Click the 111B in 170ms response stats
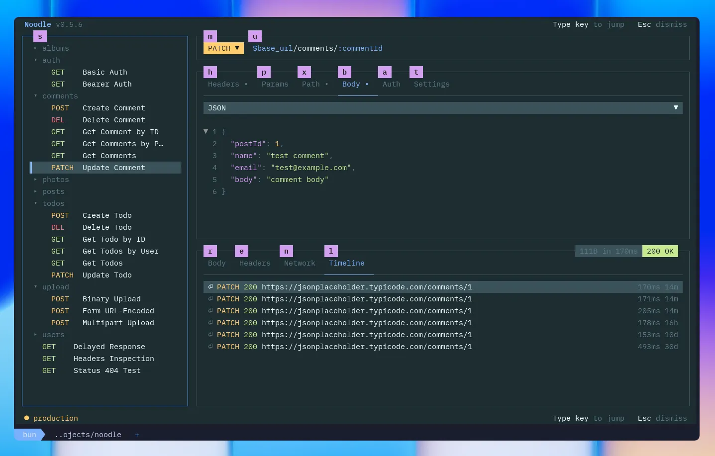The width and height of the screenshot is (715, 456). [609, 251]
